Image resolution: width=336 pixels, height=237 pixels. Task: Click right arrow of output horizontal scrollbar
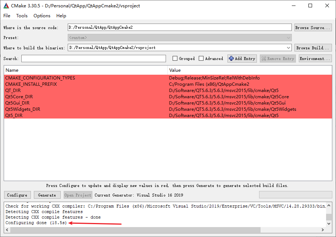323,230
